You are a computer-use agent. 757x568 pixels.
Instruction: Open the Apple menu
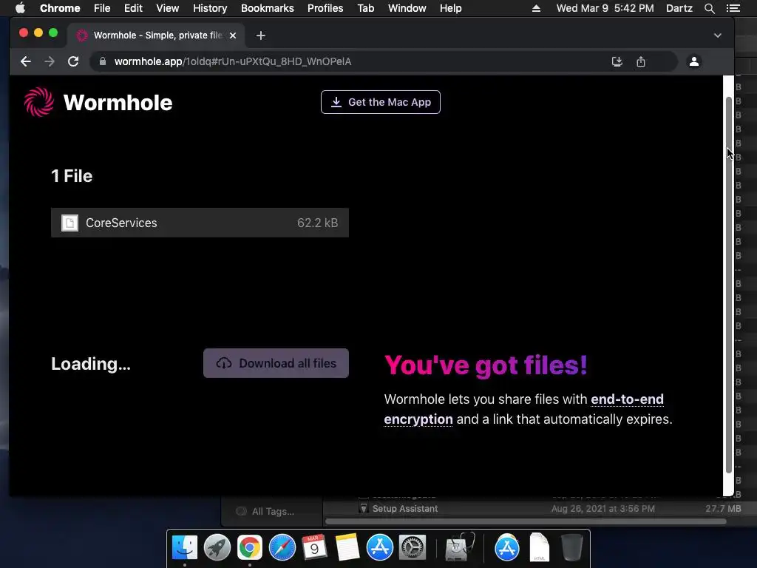(x=20, y=8)
